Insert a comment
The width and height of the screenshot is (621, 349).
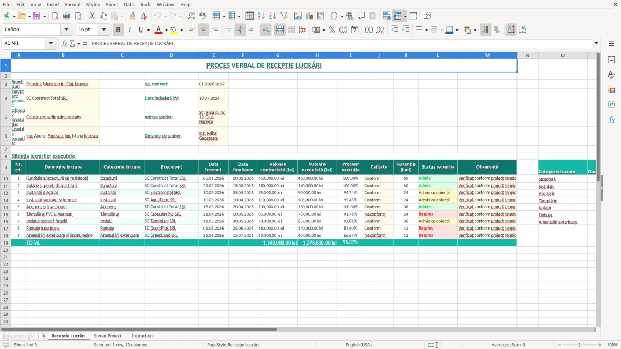(x=361, y=16)
